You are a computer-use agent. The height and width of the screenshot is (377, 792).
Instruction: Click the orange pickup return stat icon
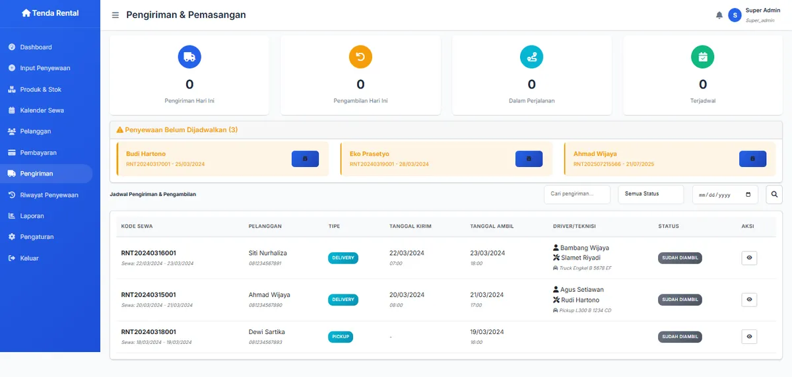coord(360,57)
